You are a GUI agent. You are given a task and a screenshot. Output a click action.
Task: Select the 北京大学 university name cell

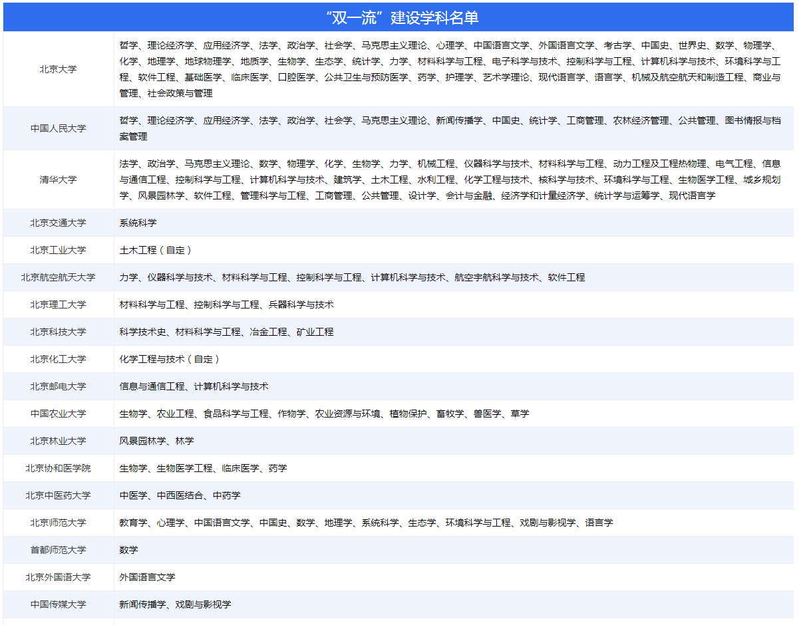[58, 69]
